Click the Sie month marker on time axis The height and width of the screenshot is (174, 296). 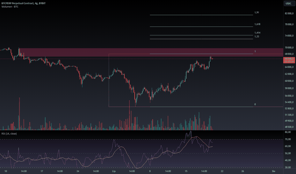point(273,171)
